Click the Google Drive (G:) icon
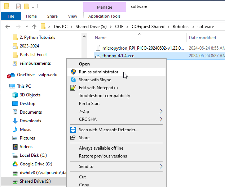Screen dimensions: 225x187 pyautogui.click(x=15, y=164)
